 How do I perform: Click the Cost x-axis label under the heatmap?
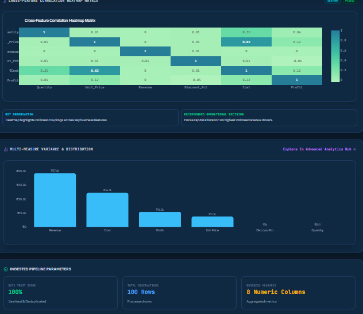(246, 87)
